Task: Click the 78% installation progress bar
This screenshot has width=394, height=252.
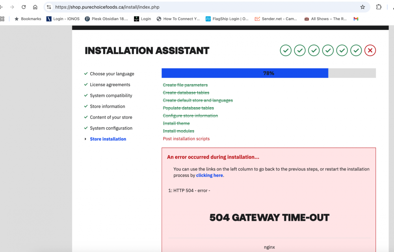Action: pyautogui.click(x=269, y=73)
